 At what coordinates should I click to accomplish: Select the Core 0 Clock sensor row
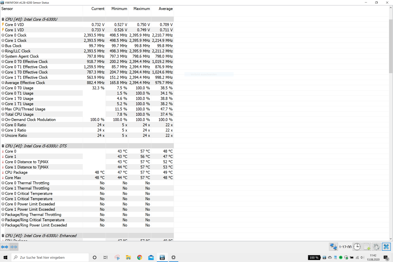[x=16, y=35]
